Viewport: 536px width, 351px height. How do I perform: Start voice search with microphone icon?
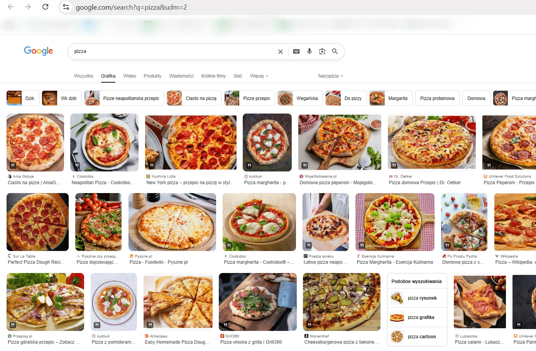pyautogui.click(x=309, y=51)
